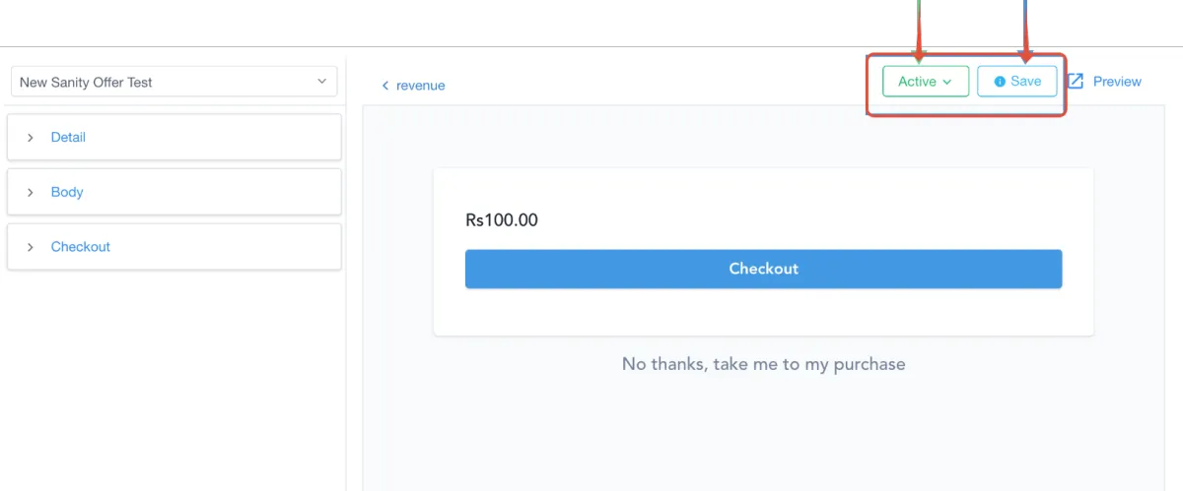Open the Body settings panel

tap(67, 193)
